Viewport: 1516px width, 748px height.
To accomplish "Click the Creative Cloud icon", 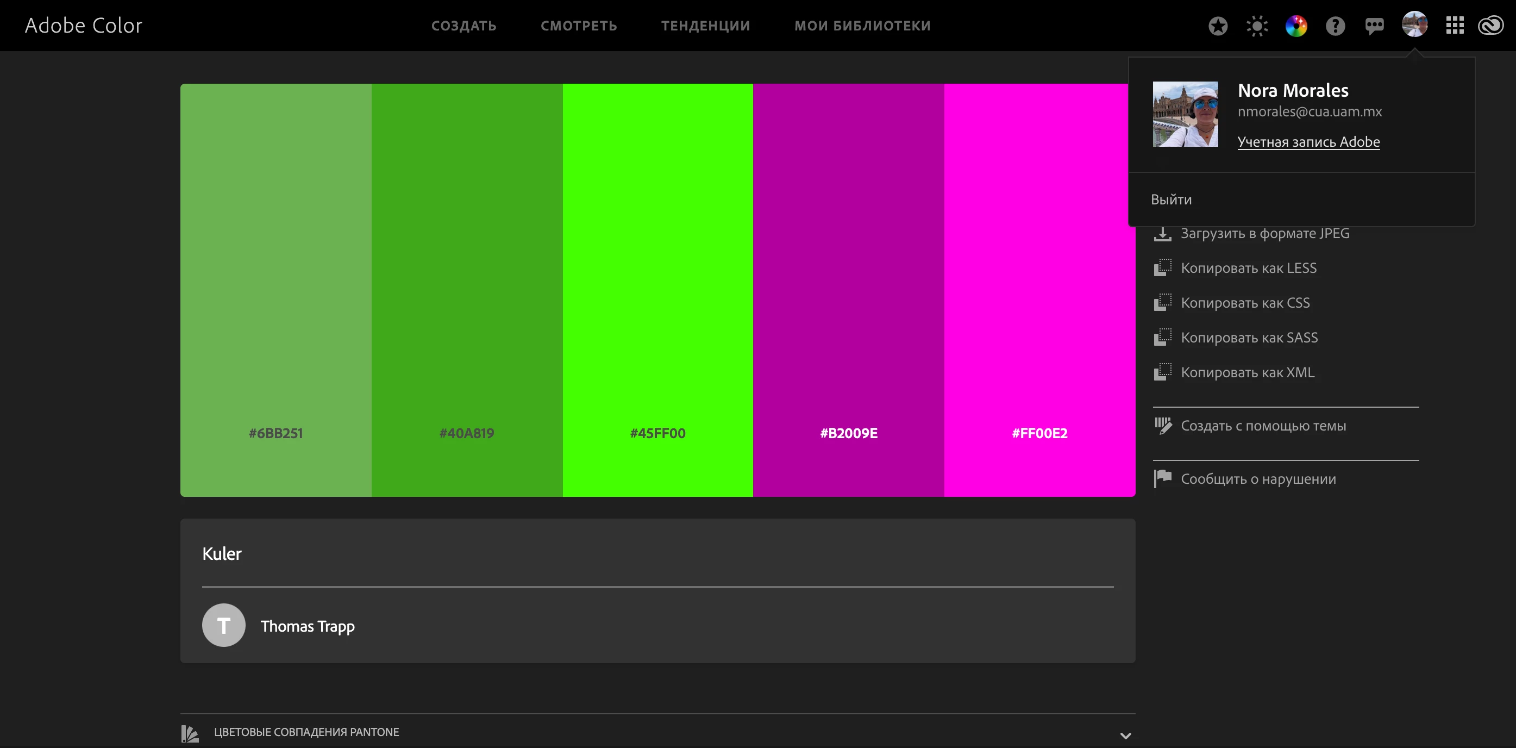I will 1490,26.
